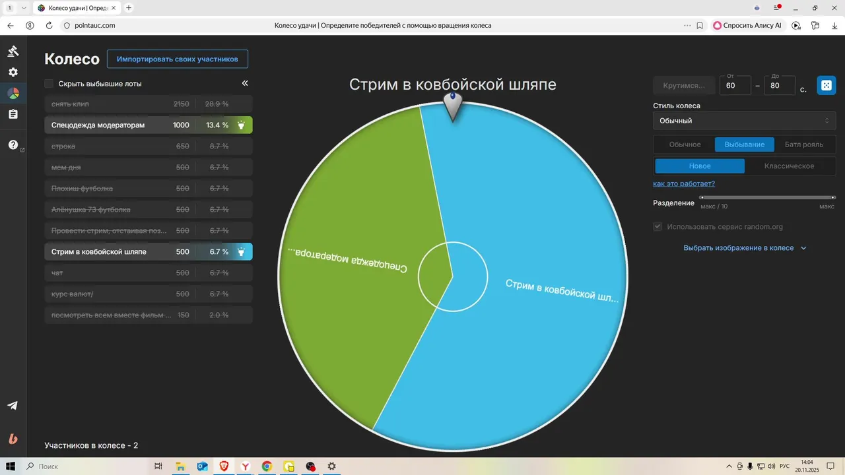Open a new browser tab with plus
This screenshot has height=475, width=845.
129,8
